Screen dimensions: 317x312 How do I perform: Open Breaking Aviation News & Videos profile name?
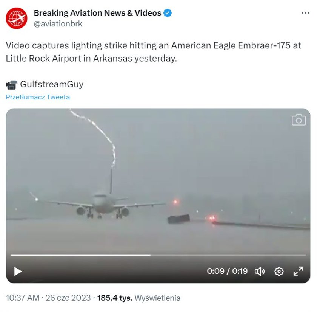pos(97,13)
